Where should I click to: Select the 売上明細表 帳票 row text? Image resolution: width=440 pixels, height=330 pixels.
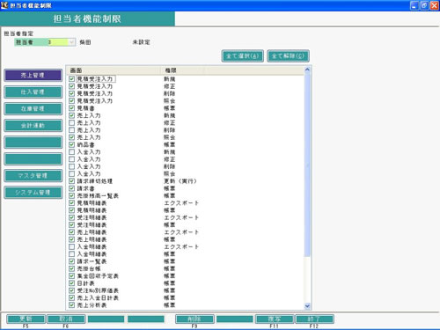[x=92, y=239]
